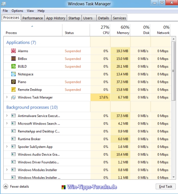178x194 pixels.
Task: Sort by the Status column header
Action: tap(76, 30)
